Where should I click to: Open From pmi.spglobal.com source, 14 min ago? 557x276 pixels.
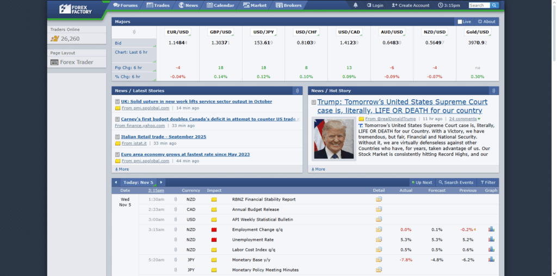pyautogui.click(x=145, y=108)
